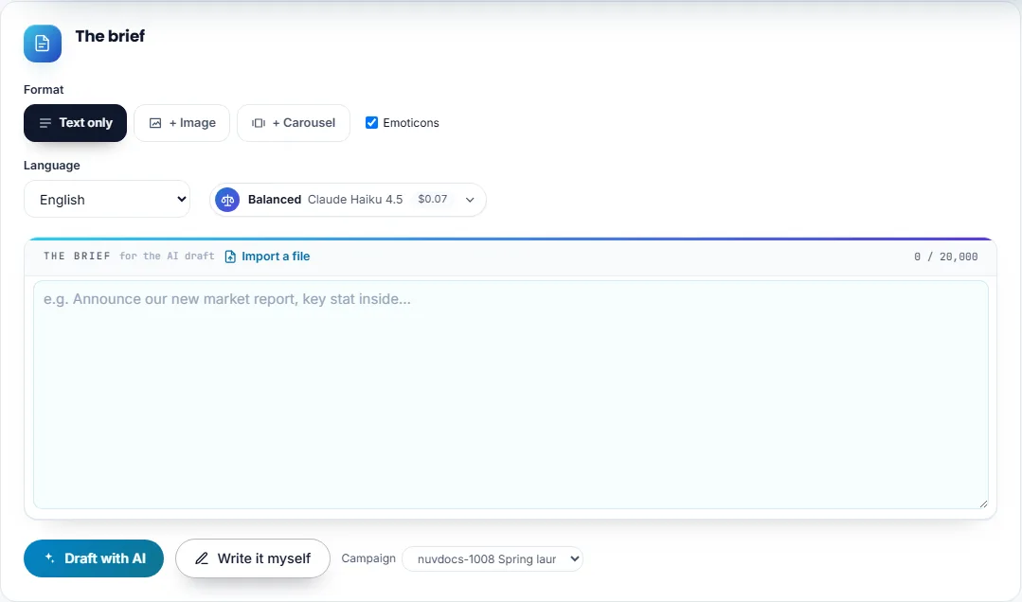Click the import file icon
1022x602 pixels.
point(230,257)
